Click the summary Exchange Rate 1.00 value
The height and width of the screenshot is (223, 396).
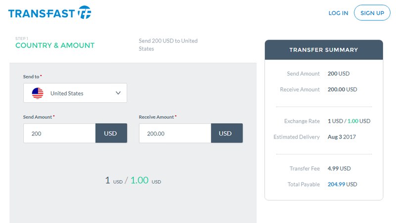352,121
